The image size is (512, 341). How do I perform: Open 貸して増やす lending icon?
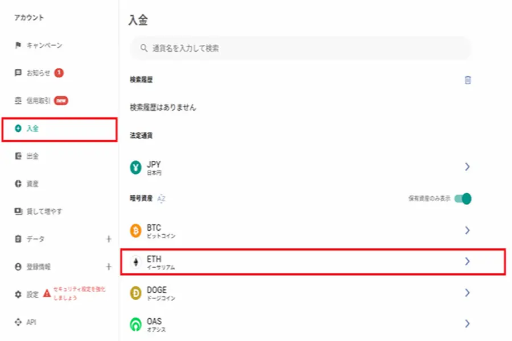pos(18,211)
